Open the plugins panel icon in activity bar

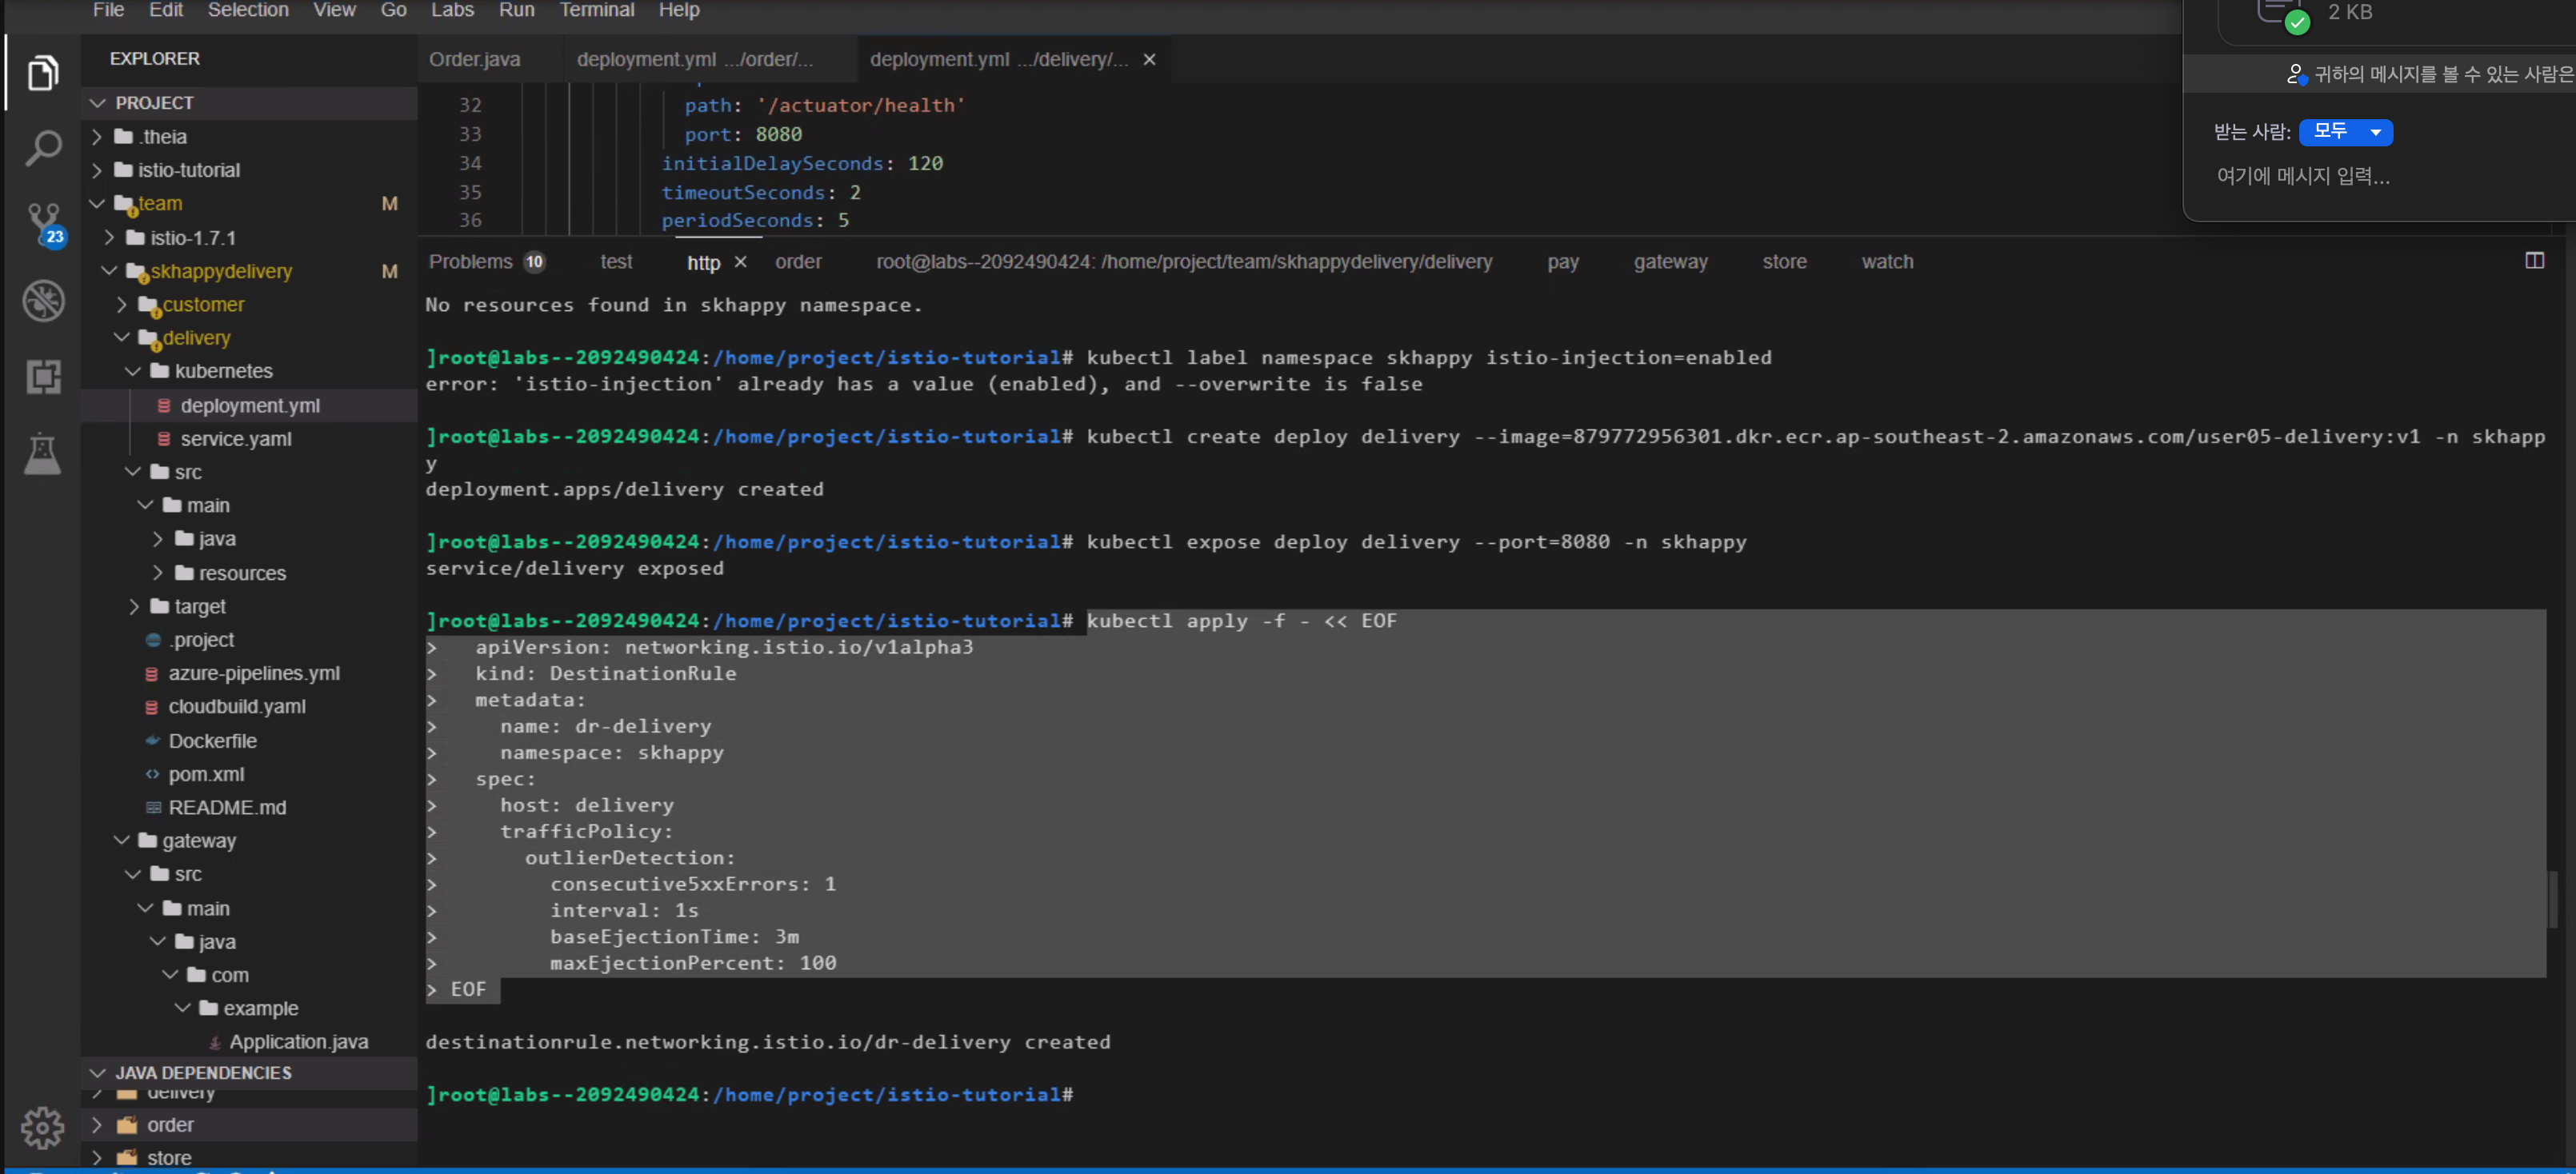[43, 377]
